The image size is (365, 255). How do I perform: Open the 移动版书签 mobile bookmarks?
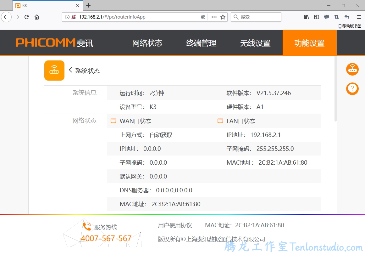click(350, 26)
